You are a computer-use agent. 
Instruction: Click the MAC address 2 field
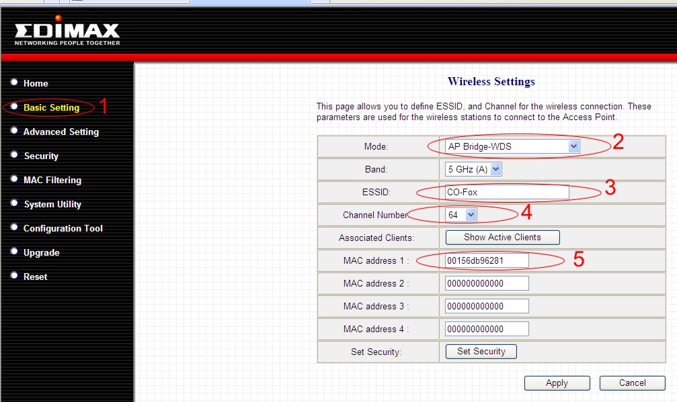[487, 283]
